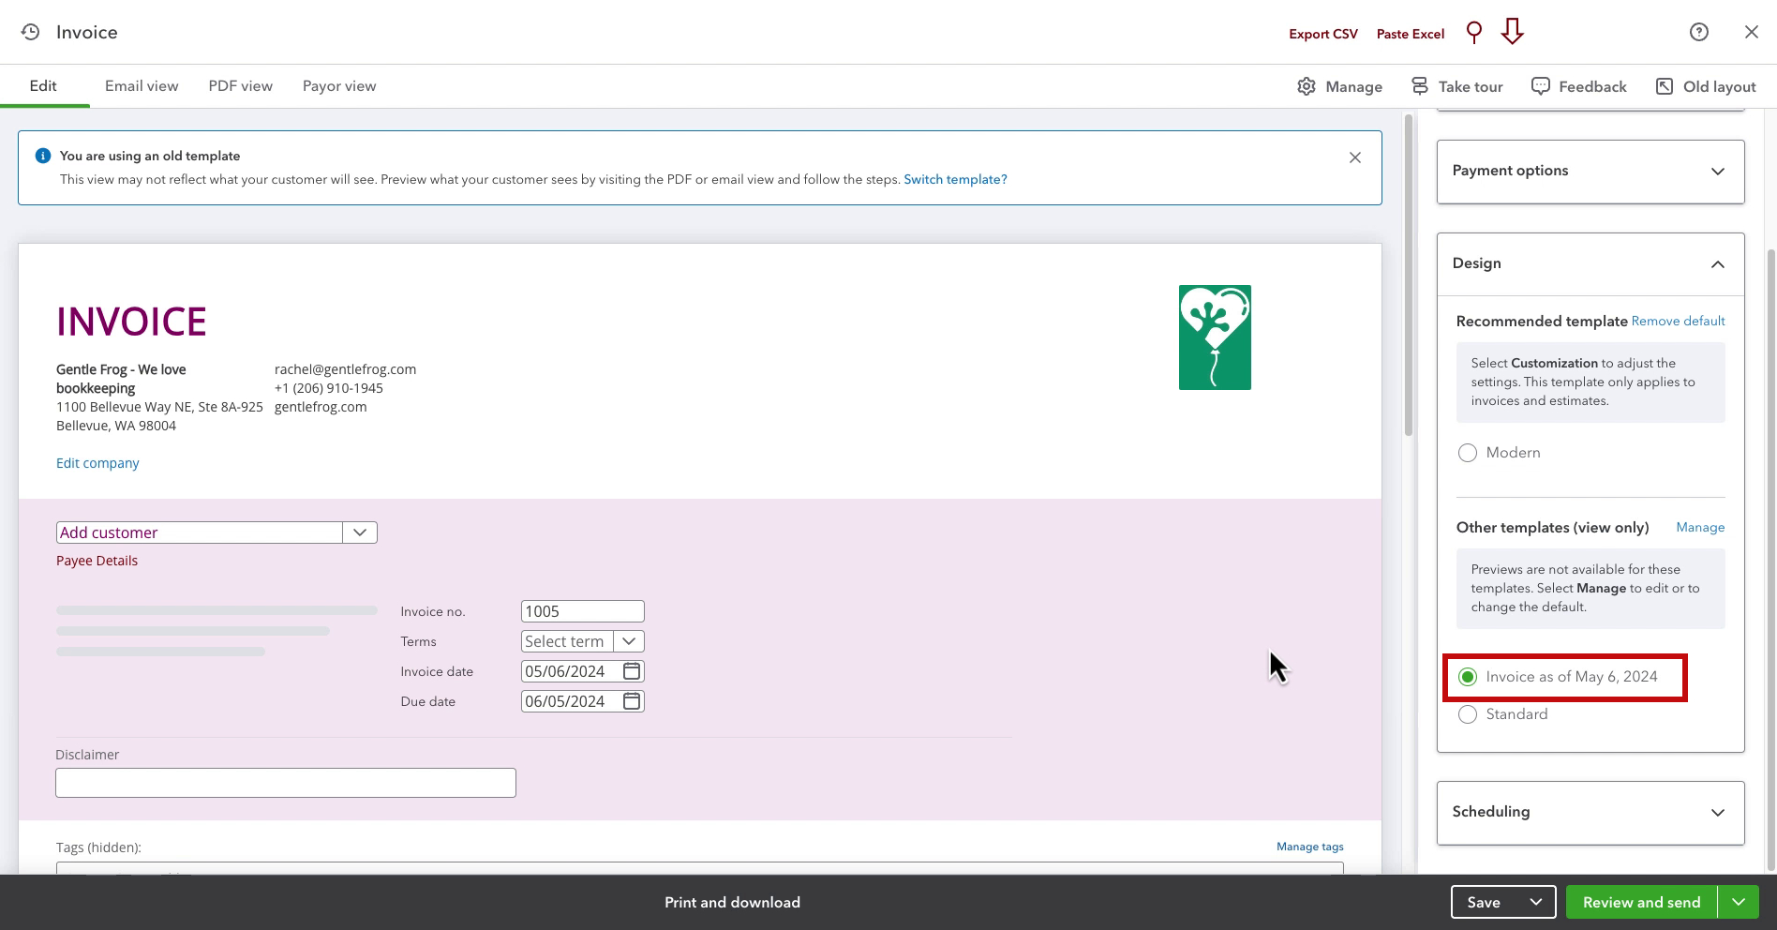Click the rachel@gentlefrog.com email text
1777x930 pixels.
(x=345, y=369)
